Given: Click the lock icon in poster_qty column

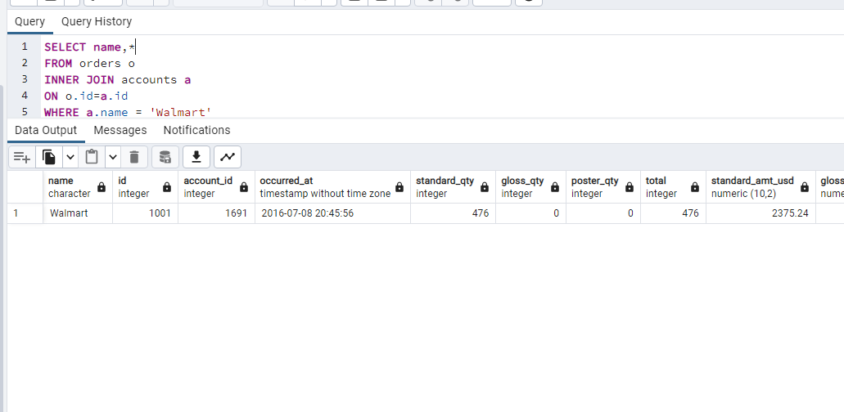Looking at the screenshot, I should (630, 187).
